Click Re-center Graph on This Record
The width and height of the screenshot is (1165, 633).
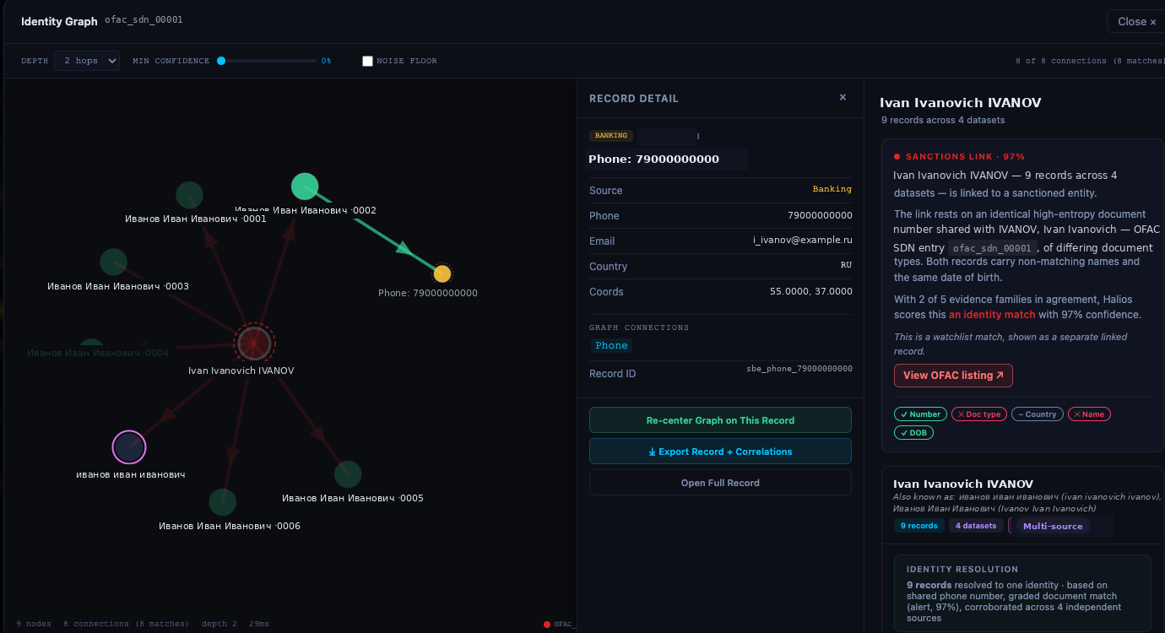click(720, 420)
